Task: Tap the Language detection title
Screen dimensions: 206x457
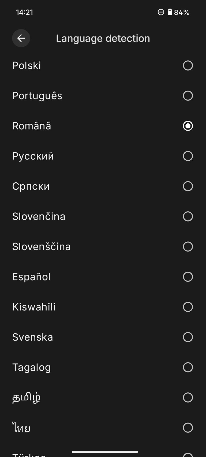Action: 103,38
